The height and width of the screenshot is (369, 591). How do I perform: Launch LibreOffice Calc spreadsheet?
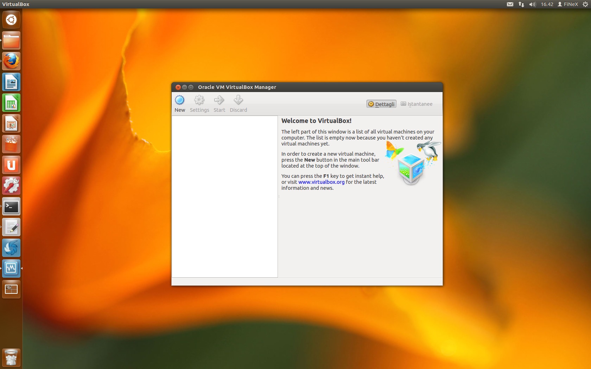tap(11, 103)
